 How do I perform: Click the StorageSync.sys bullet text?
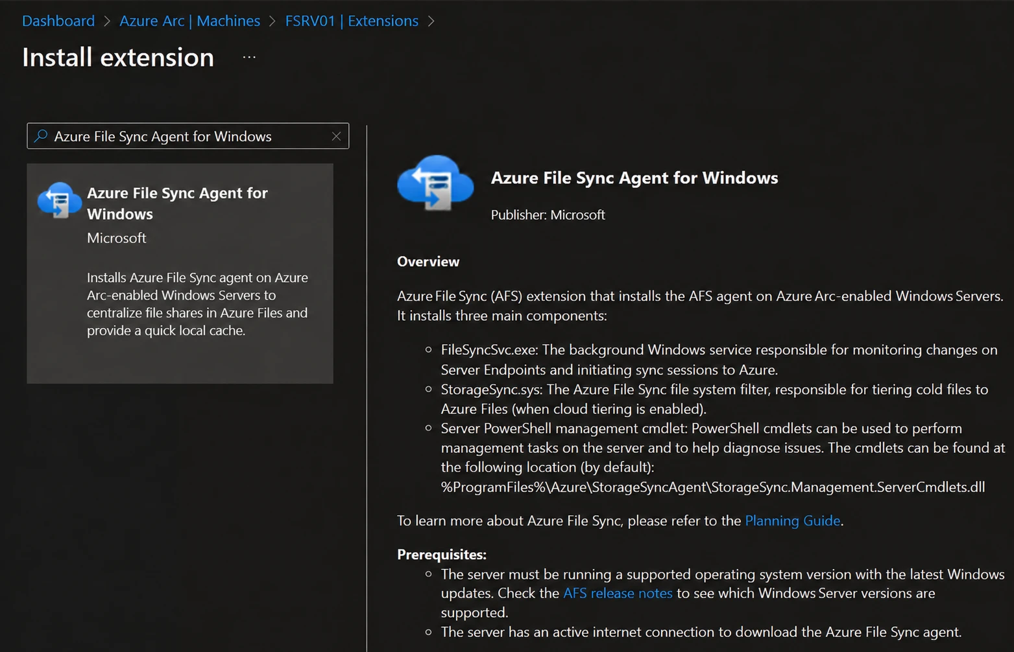(x=714, y=399)
